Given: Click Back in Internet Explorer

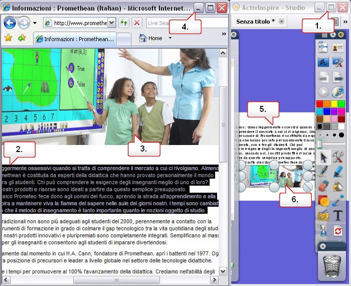Looking at the screenshot, I should (x=10, y=23).
